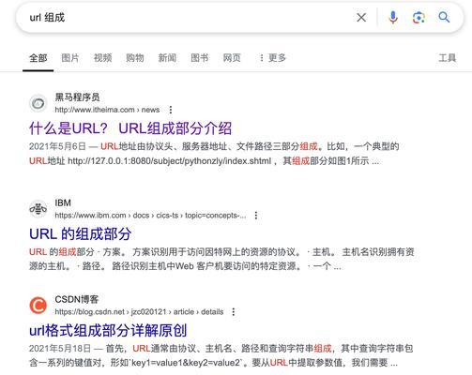Visit the www.ibm.com docs breadcrumb URL

click(x=150, y=216)
